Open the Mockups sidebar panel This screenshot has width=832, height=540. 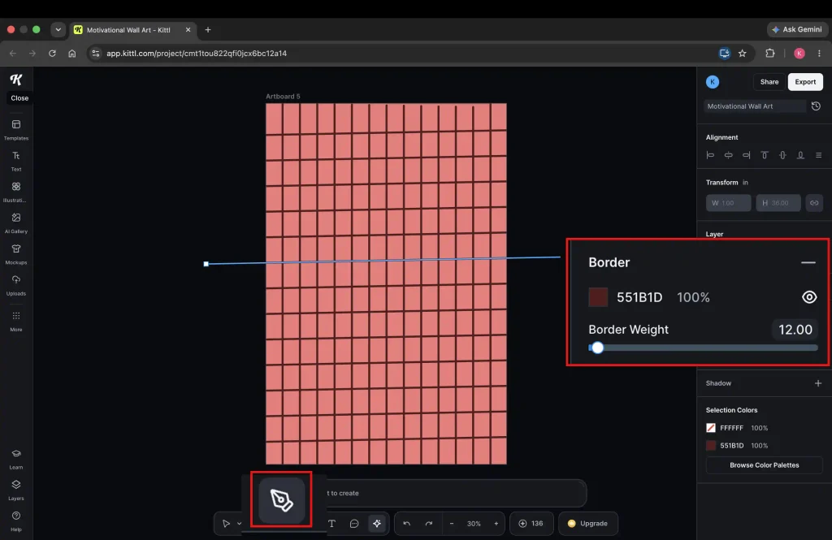(16, 253)
